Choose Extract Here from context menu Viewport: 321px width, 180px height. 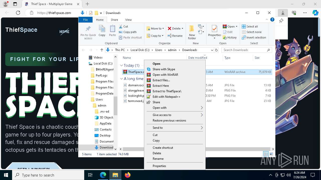coord(175,86)
